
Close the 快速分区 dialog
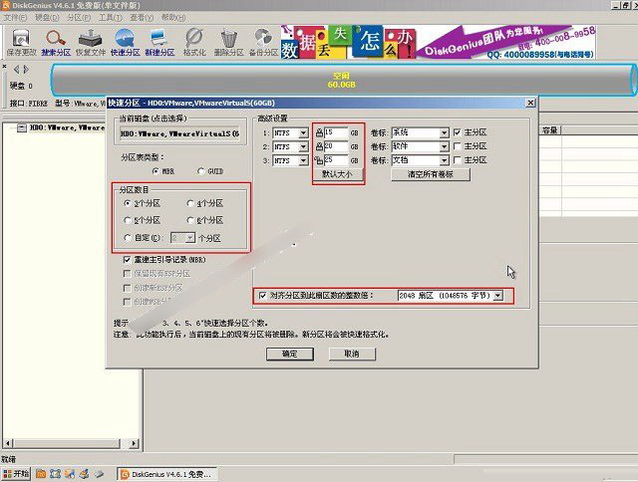pos(530,103)
